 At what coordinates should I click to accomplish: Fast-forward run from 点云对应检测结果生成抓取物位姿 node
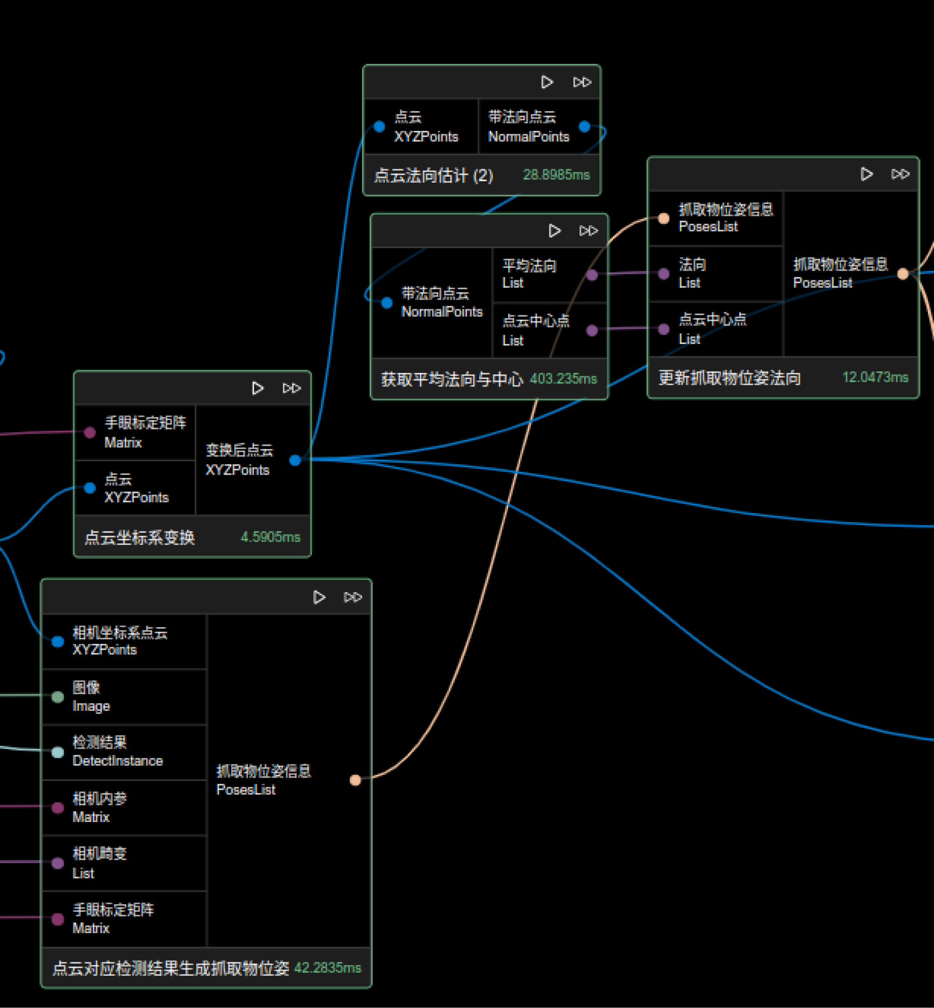point(353,597)
